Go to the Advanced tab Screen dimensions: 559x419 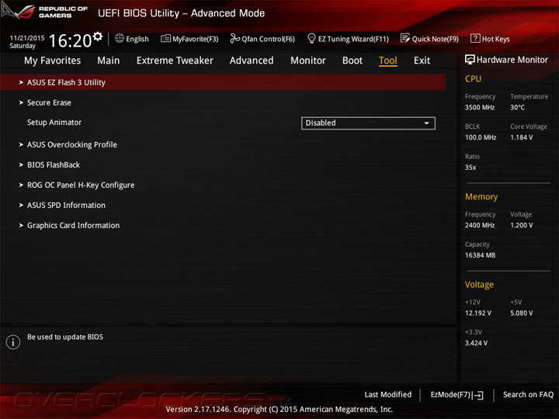coord(252,61)
